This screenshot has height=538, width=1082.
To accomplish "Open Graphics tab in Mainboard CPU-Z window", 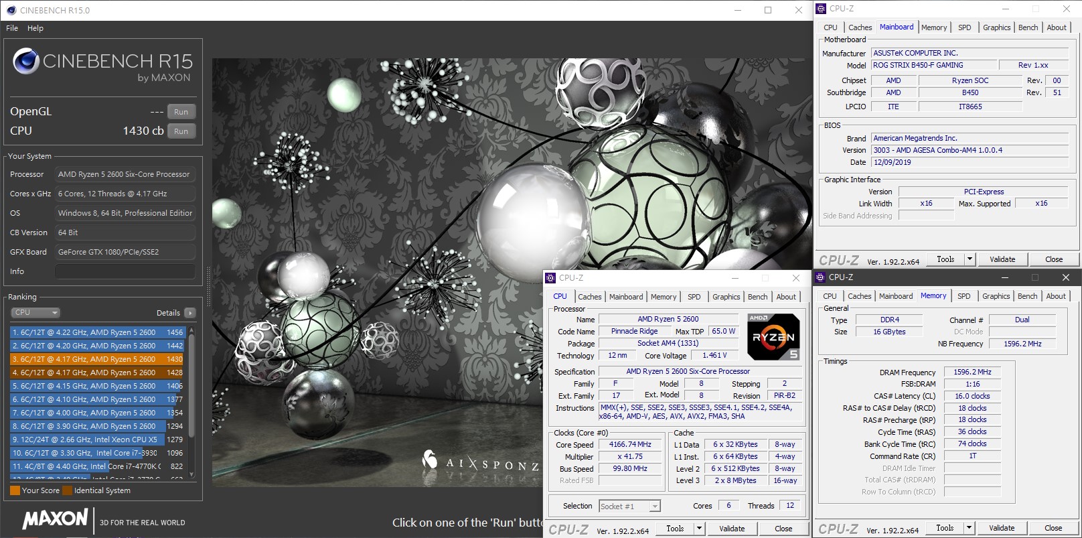I will point(996,27).
